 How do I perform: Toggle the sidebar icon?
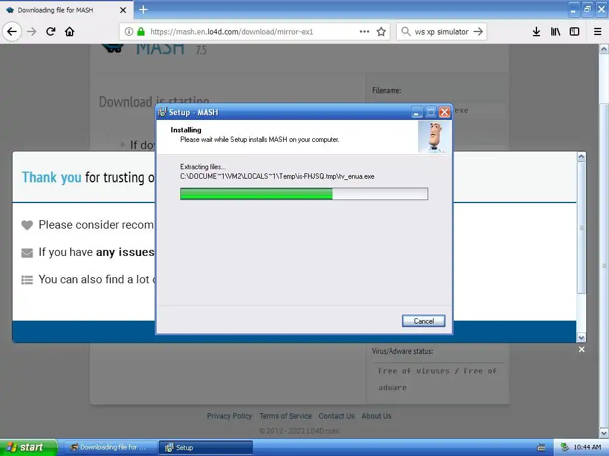click(x=575, y=31)
